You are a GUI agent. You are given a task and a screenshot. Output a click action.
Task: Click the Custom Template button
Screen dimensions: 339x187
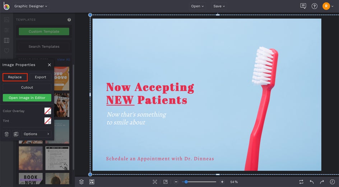(x=44, y=32)
